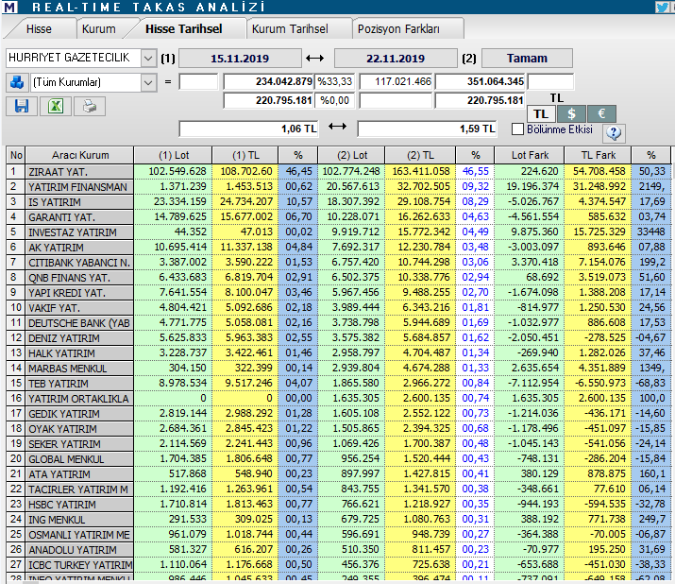
Task: Switch currency to euro toggle
Action: 601,113
